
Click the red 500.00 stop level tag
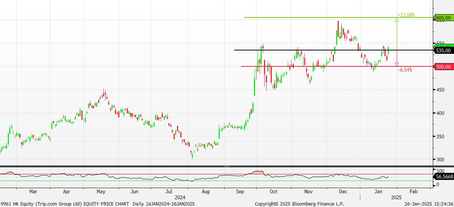[443, 67]
